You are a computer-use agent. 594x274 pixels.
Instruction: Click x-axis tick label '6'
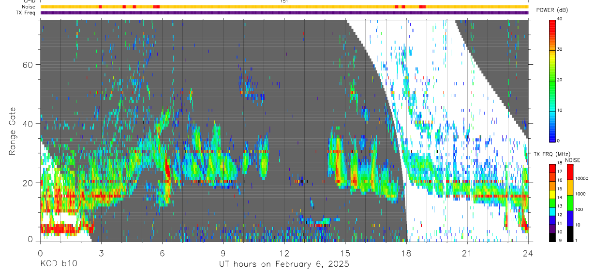[162, 253]
